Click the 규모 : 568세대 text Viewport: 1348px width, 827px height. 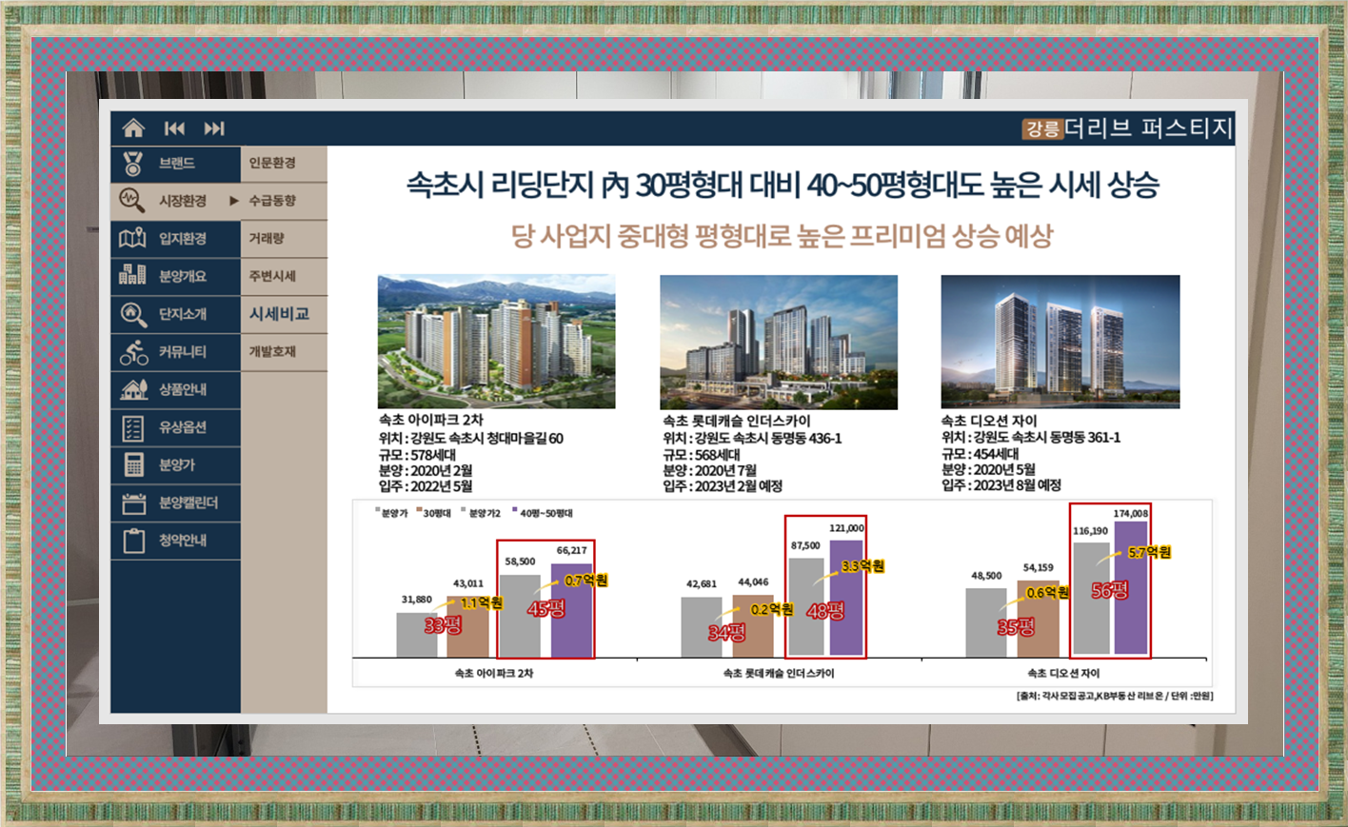click(x=703, y=455)
